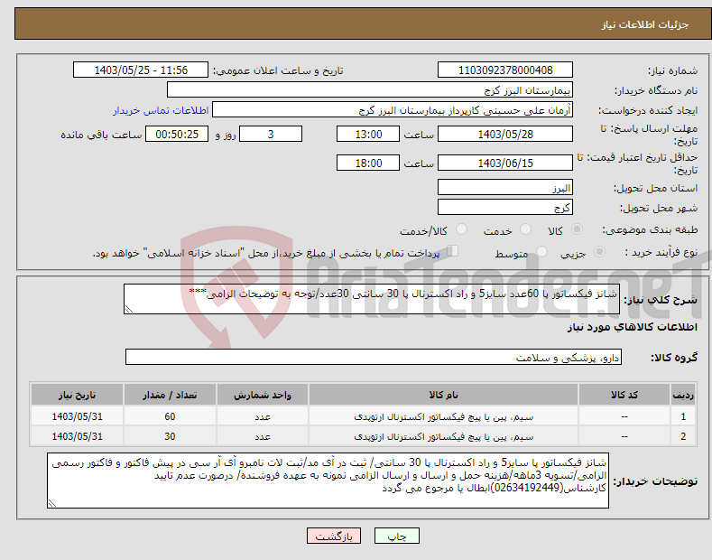712x560 pixels.
Task: Click the remaining time field 00:50:25
Action: pos(177,134)
